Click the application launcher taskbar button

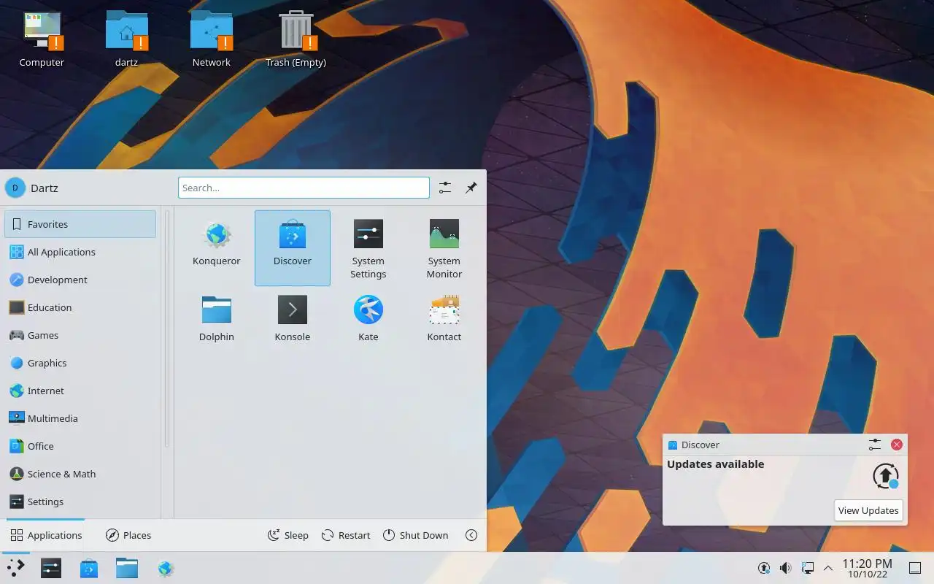[x=15, y=568]
